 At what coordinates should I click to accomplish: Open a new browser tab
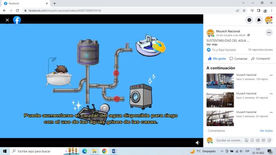[x=54, y=3]
